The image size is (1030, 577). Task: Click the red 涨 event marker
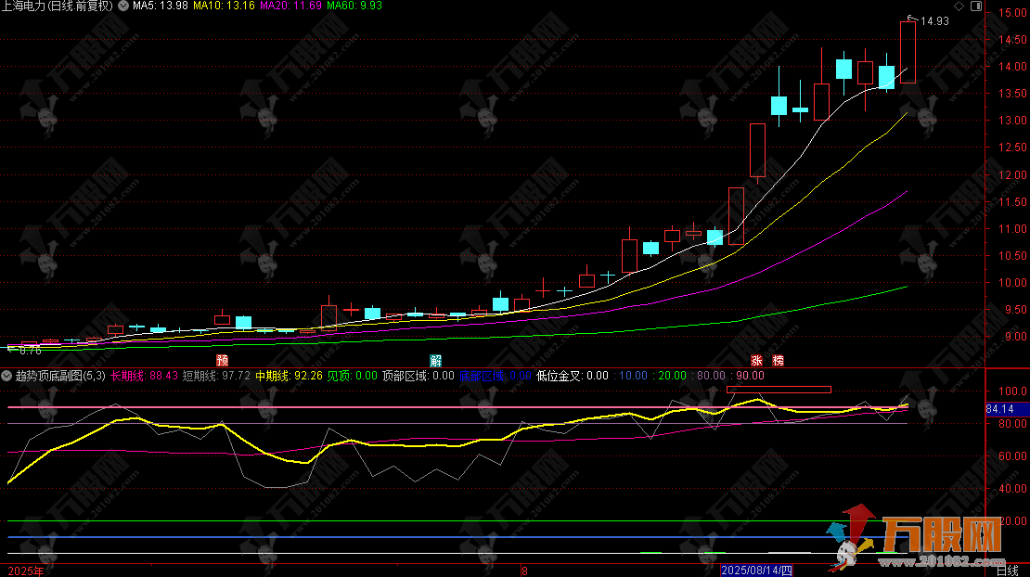click(x=757, y=360)
